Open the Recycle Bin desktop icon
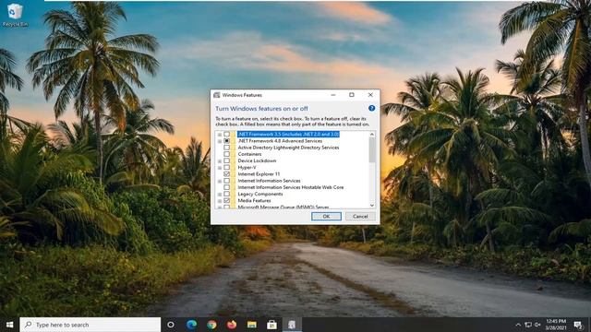This screenshot has height=332, width=591. [15, 15]
